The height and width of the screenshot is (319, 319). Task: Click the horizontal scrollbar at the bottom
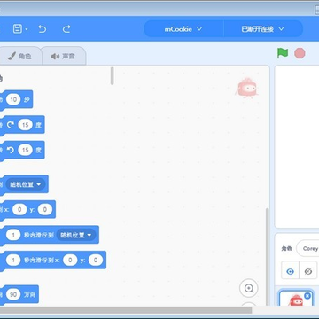pyautogui.click(x=126, y=310)
